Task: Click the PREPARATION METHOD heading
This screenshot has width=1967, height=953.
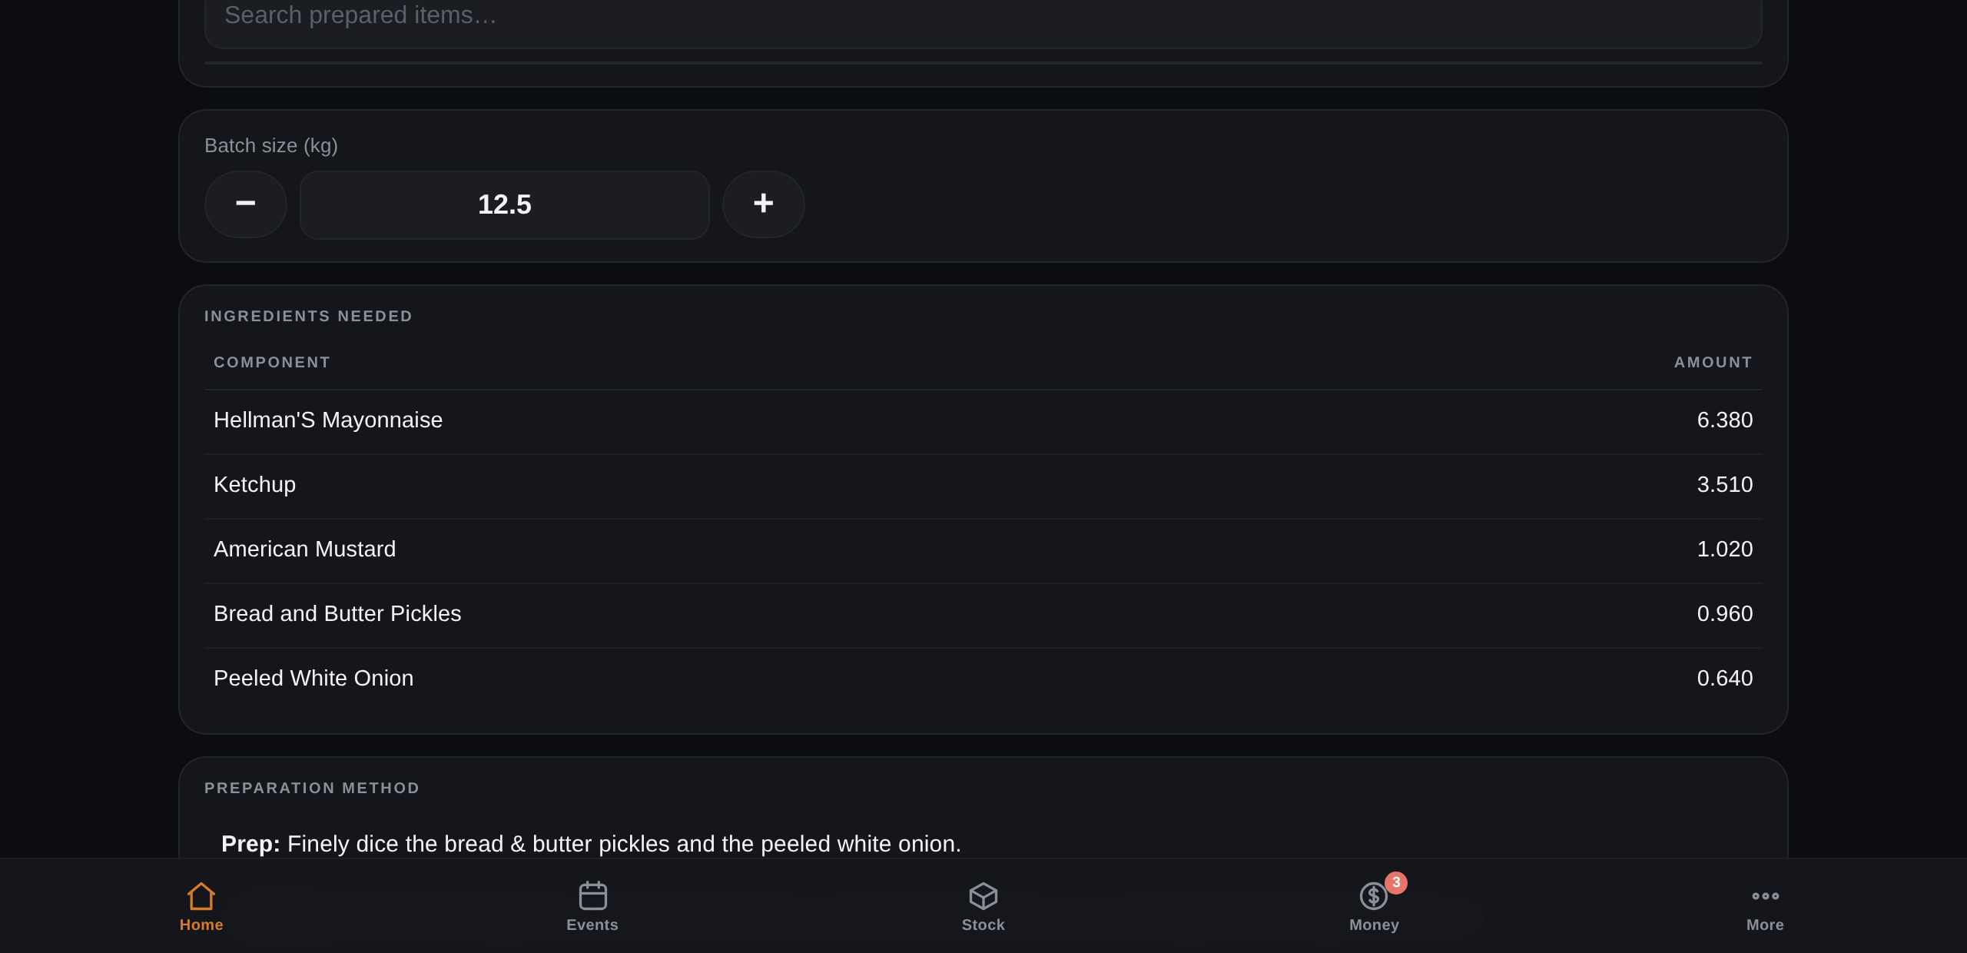Action: 312,788
